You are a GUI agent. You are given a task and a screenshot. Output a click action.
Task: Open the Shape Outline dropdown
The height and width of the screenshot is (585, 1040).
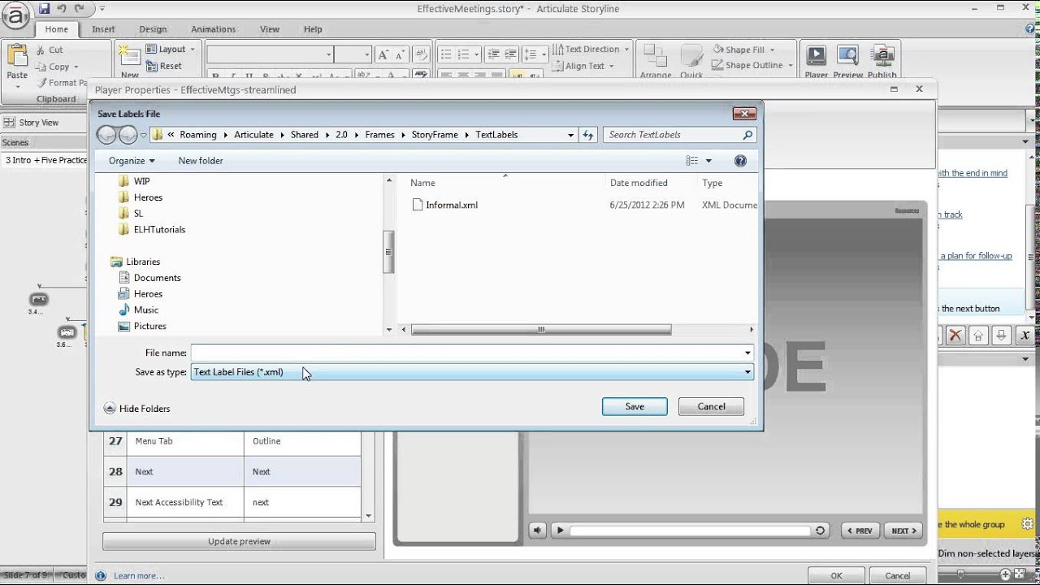tap(752, 65)
